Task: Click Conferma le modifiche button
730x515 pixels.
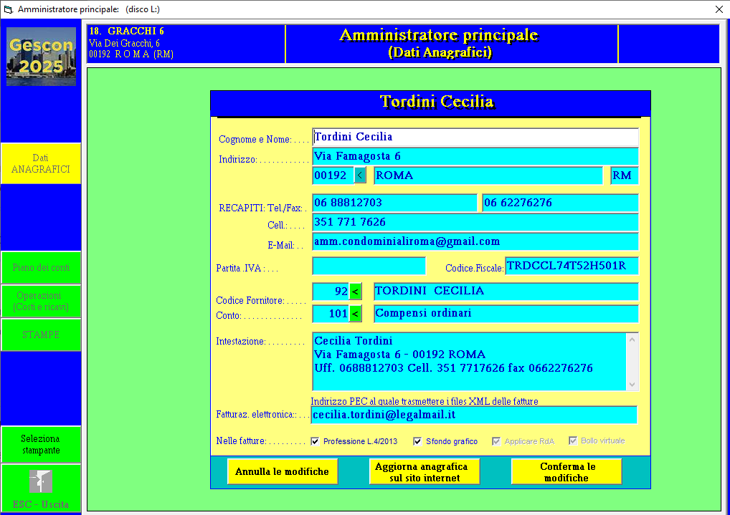Action: pyautogui.click(x=567, y=471)
